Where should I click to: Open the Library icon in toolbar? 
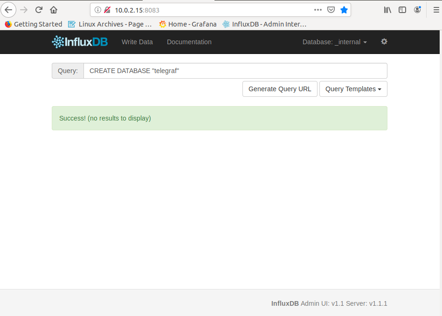pyautogui.click(x=387, y=10)
